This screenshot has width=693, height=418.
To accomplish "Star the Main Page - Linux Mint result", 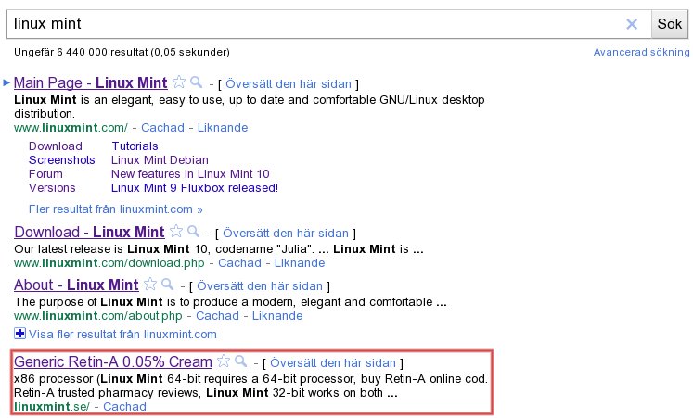I will click(179, 82).
